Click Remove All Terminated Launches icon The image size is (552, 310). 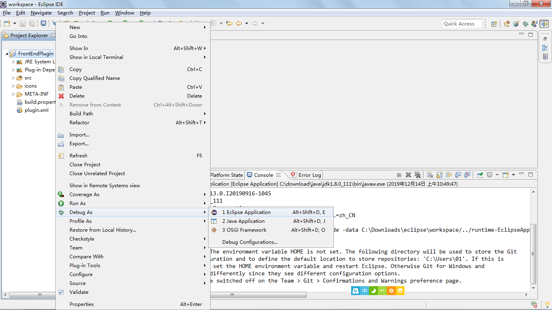[x=417, y=175]
